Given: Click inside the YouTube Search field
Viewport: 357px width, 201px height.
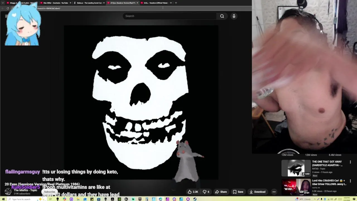Looking at the screenshot, I should [x=170, y=16].
